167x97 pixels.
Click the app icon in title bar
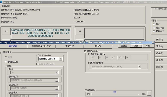pos(1,2)
